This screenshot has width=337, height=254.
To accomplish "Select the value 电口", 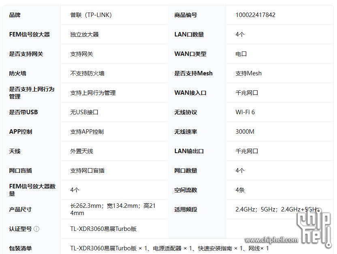I will click(x=241, y=54).
